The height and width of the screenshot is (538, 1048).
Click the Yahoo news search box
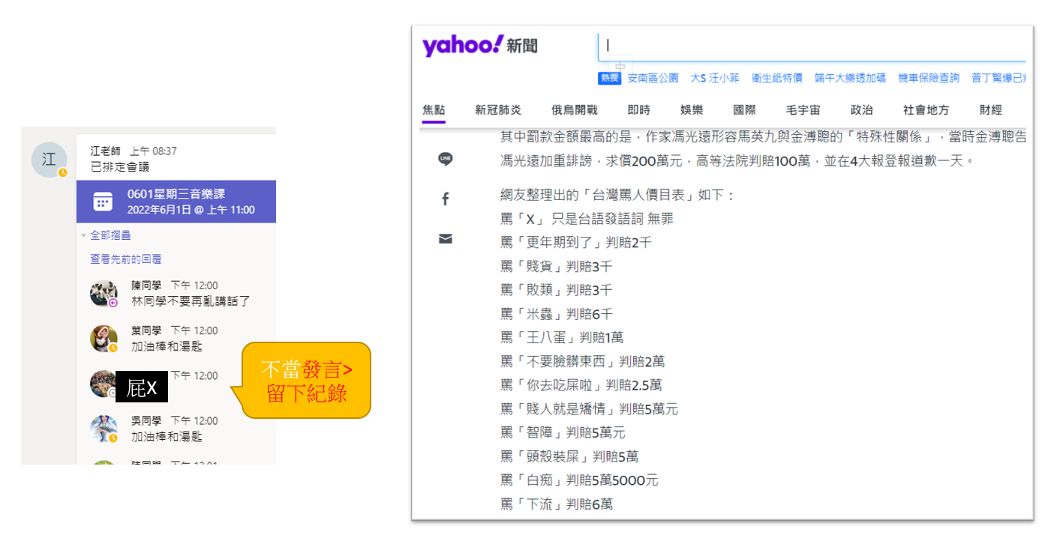812,46
